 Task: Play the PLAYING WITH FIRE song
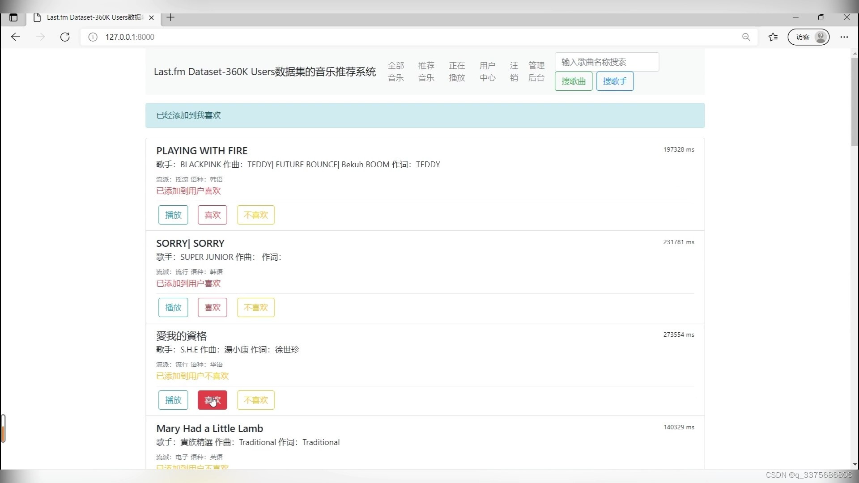pos(173,215)
